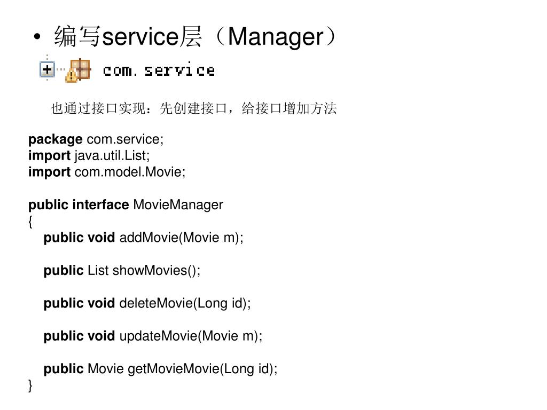Click the import com.model.Movie line
This screenshot has height=410, width=547.
click(107, 172)
